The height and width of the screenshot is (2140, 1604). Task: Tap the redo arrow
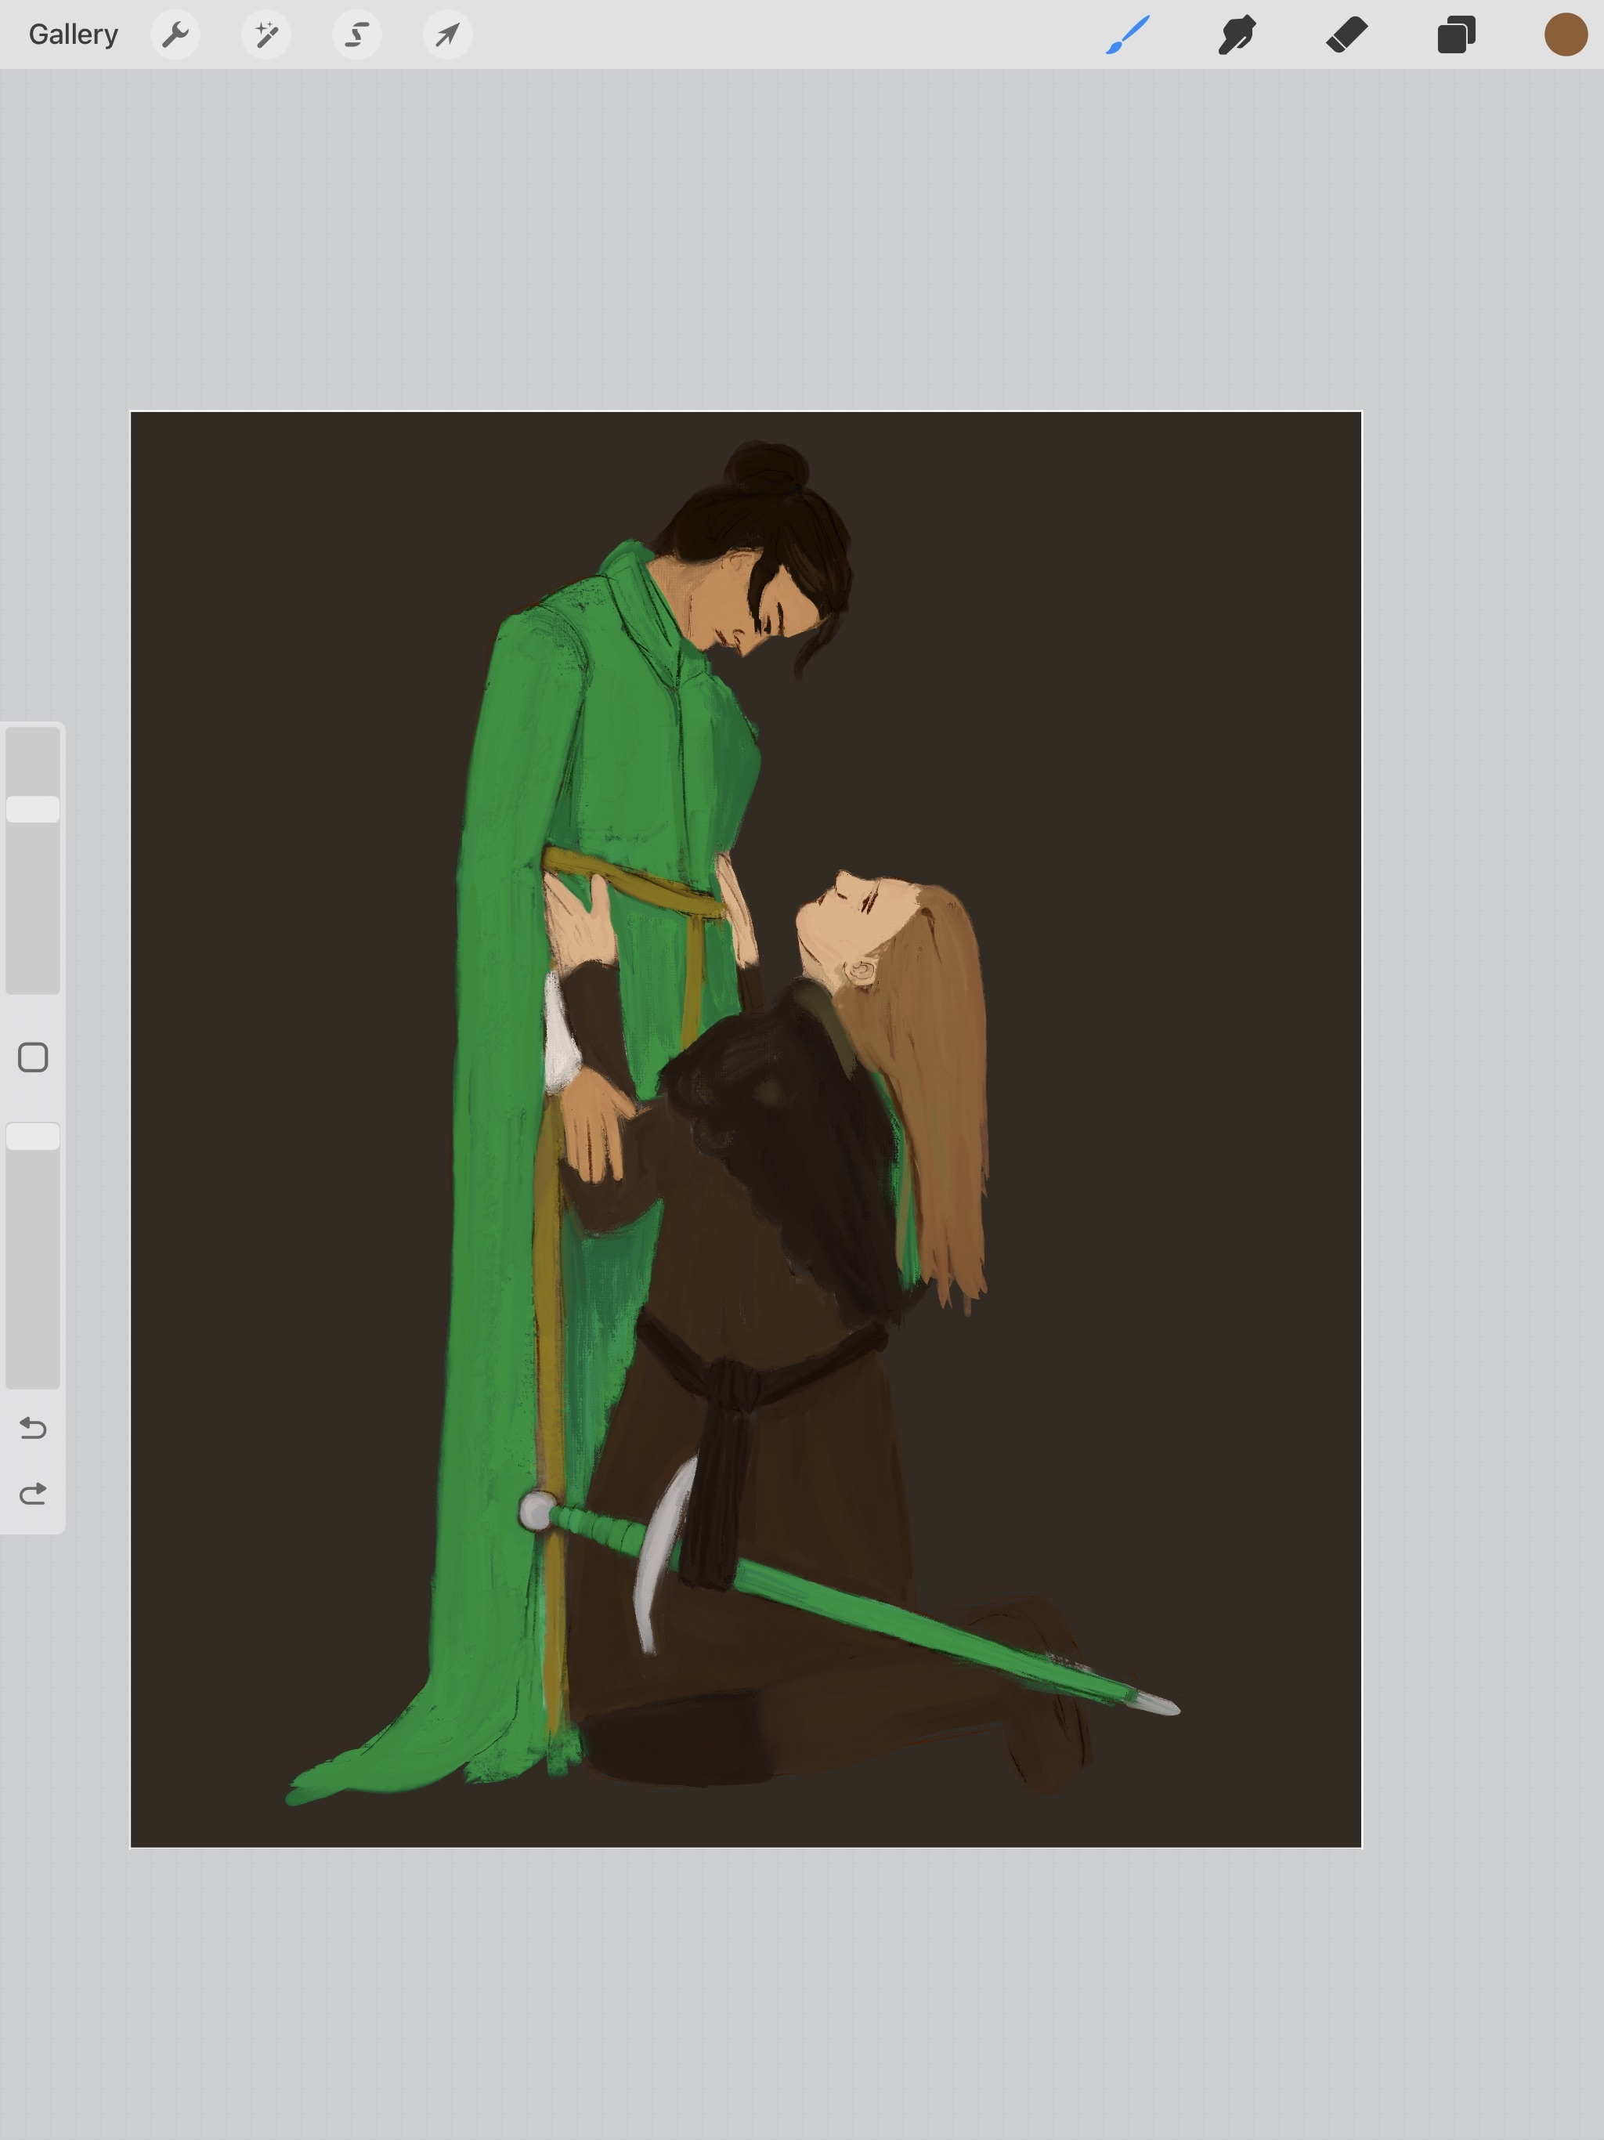pos(34,1494)
